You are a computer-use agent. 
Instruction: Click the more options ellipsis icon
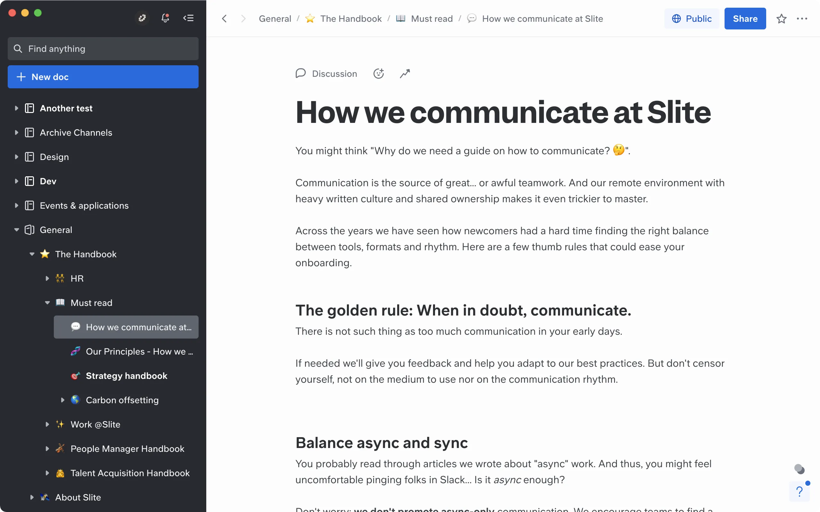[x=802, y=18]
